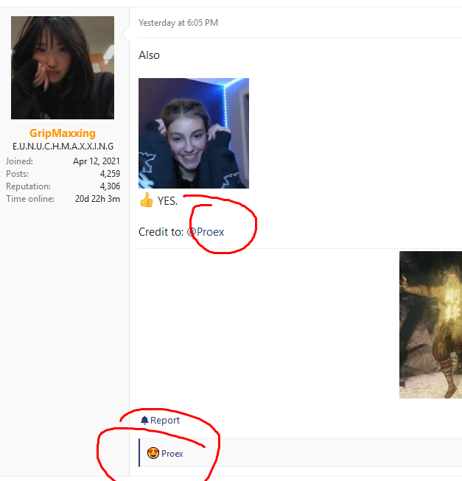Click the heart-eyes reaction emoji
Viewport: 462px width, 481px height.
click(153, 453)
